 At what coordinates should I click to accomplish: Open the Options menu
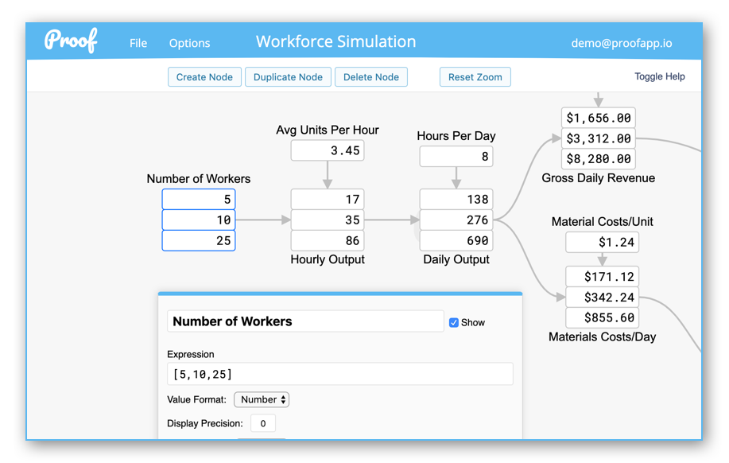pos(189,43)
